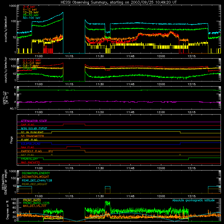Click the HESSI Observing Summary title text

click(x=118, y=3)
